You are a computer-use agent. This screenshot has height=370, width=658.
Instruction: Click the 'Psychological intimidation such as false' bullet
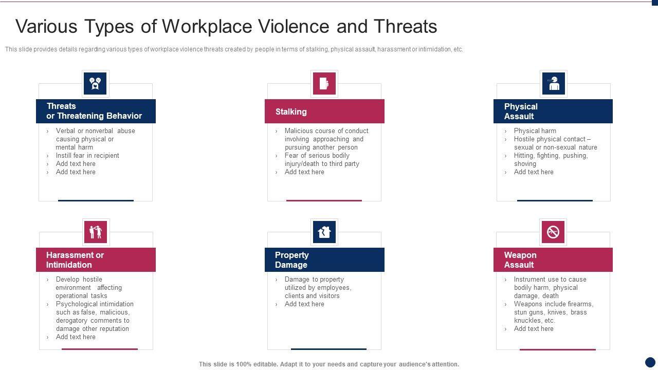click(95, 316)
